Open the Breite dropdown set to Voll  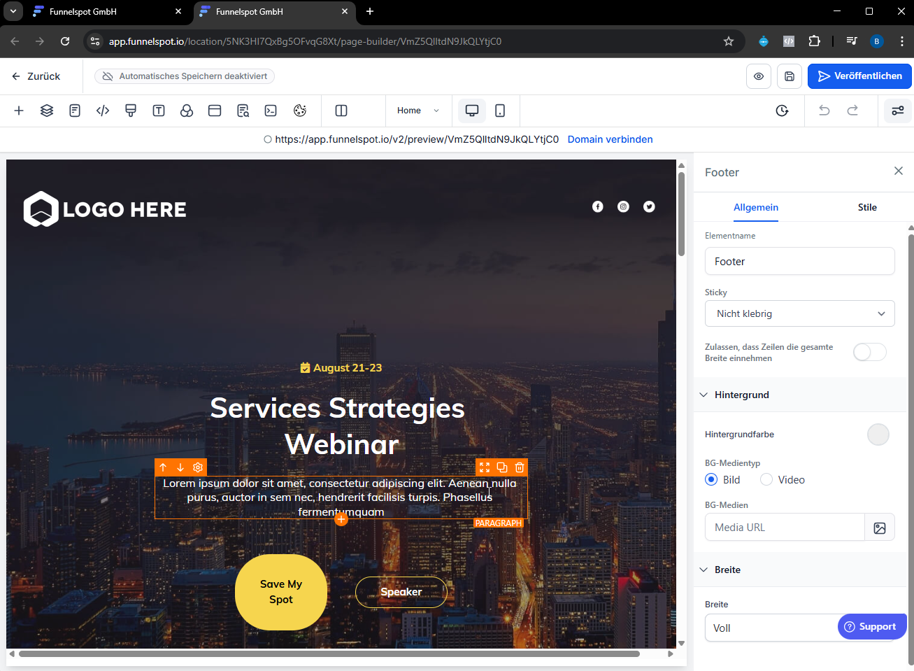pos(800,628)
